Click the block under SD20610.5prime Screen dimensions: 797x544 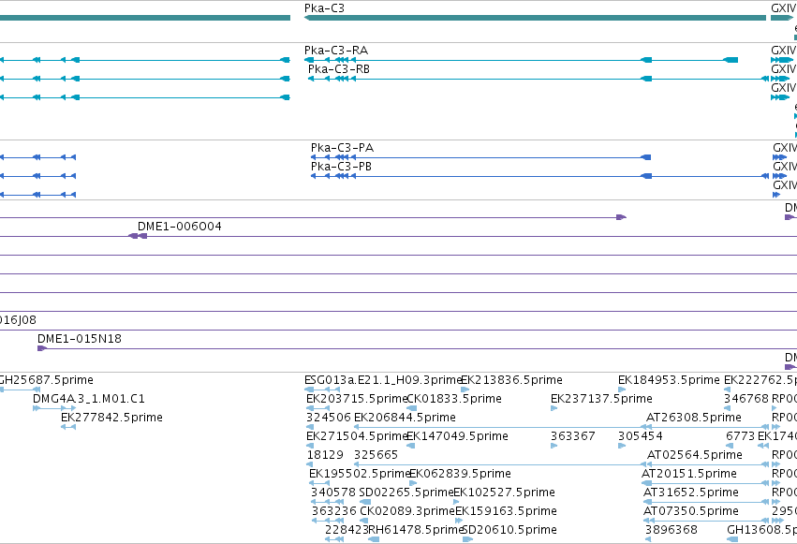pos(467,539)
